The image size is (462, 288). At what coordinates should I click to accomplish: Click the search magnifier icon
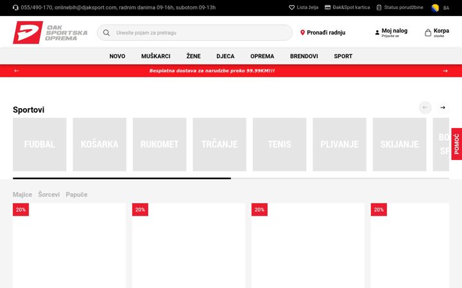pos(107,33)
